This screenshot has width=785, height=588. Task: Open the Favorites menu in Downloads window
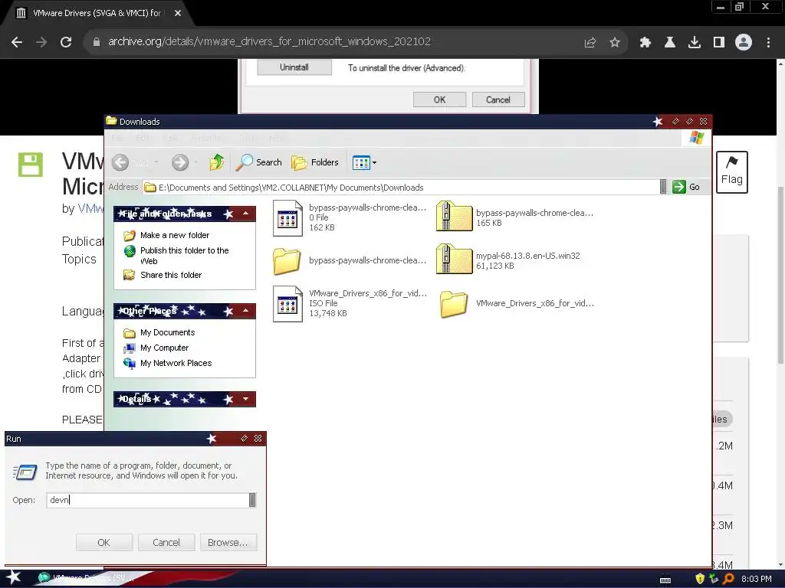[208, 138]
